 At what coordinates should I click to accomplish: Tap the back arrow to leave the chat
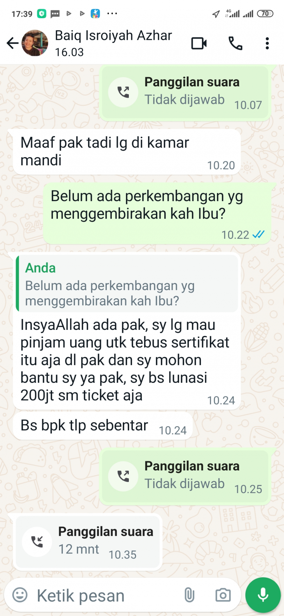12,43
